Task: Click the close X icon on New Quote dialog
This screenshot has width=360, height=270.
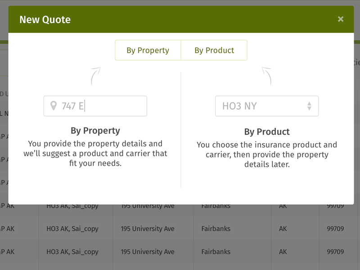Action: (x=341, y=19)
